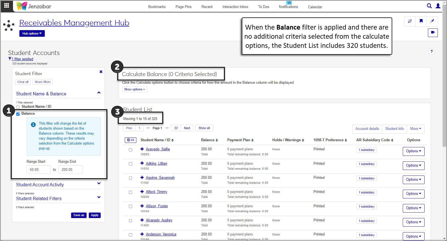Click the video camera icon button
Viewport: 447px width, 241px height.
(x=433, y=33)
